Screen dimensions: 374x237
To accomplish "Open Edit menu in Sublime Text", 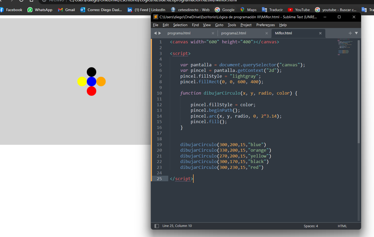I will [x=166, y=25].
